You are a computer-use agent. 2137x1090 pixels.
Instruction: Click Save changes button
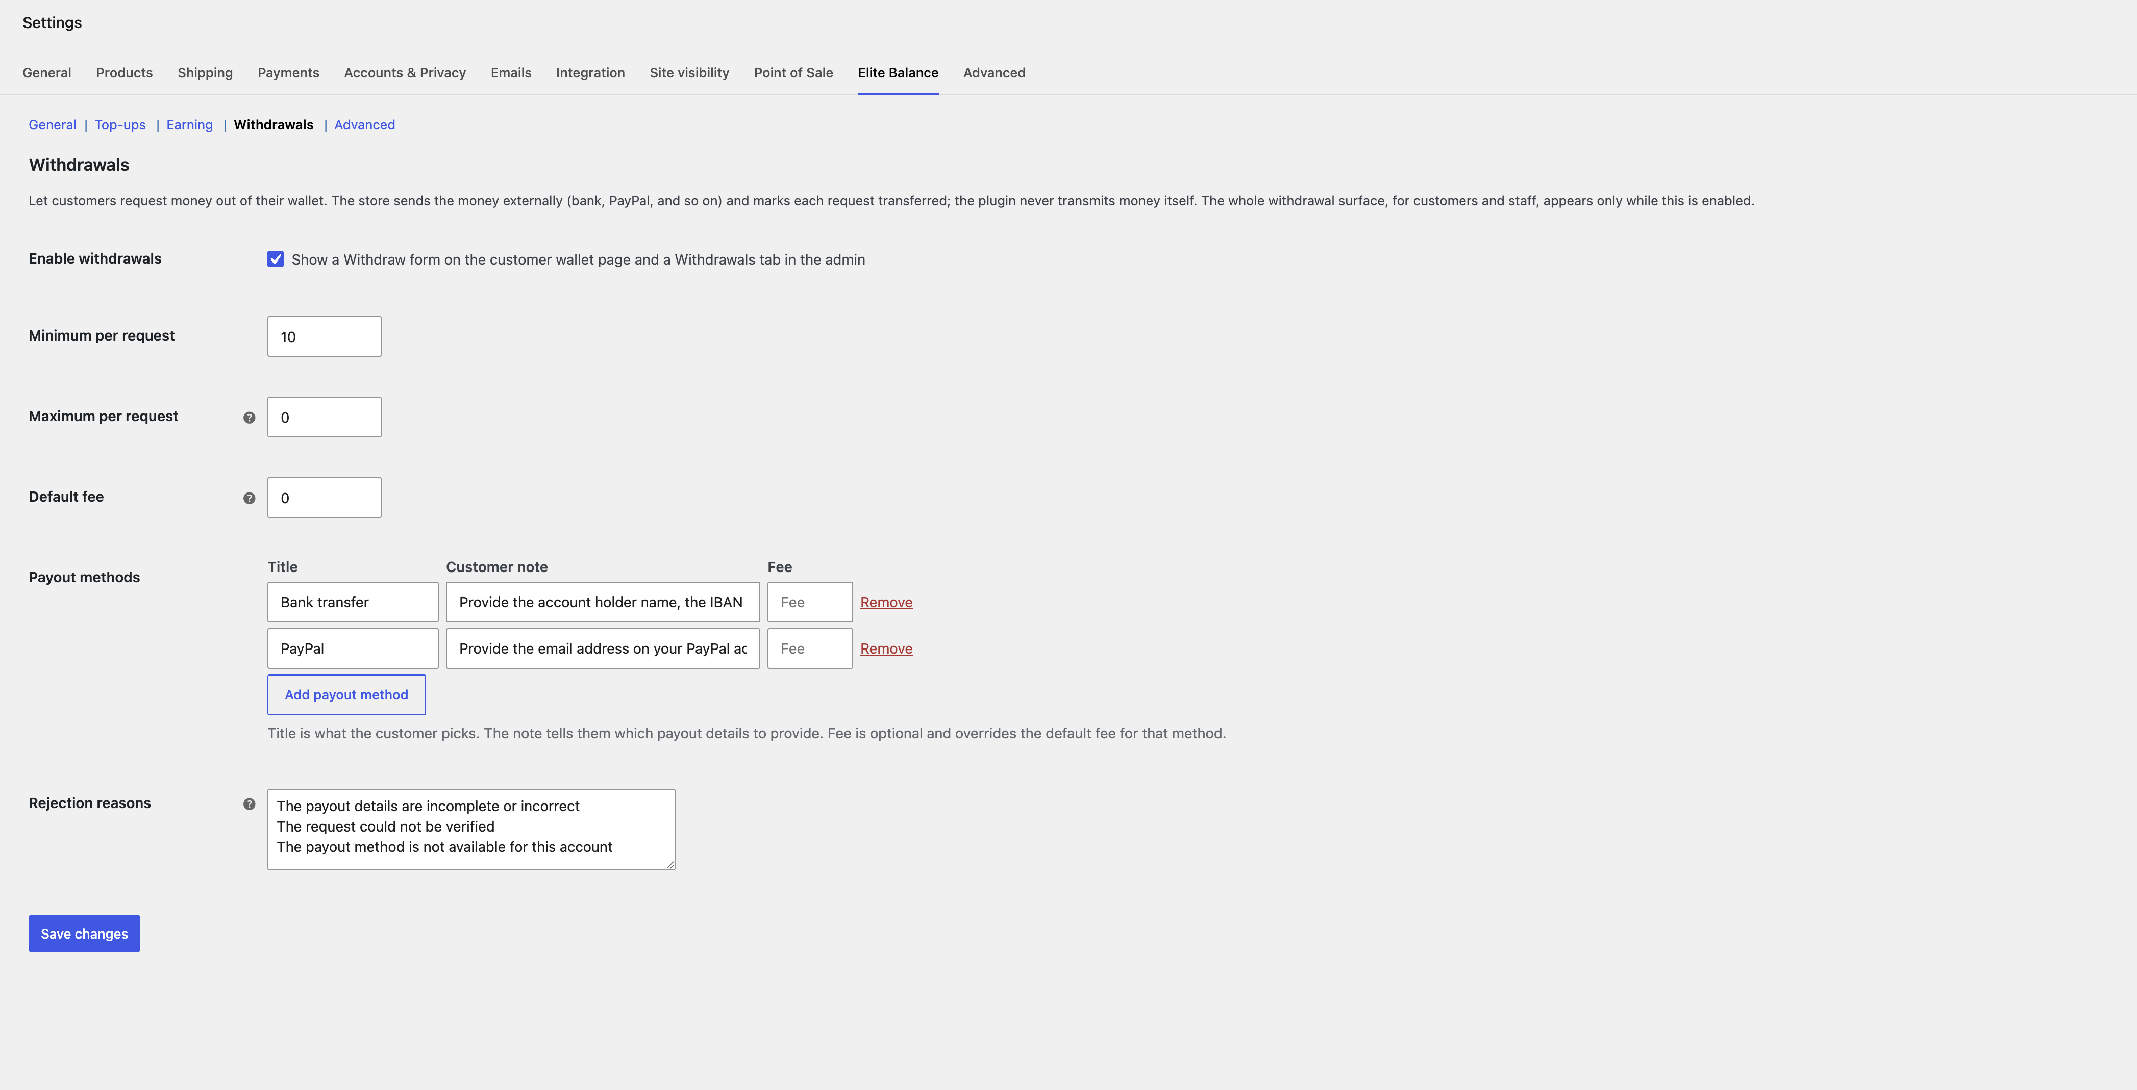[84, 933]
